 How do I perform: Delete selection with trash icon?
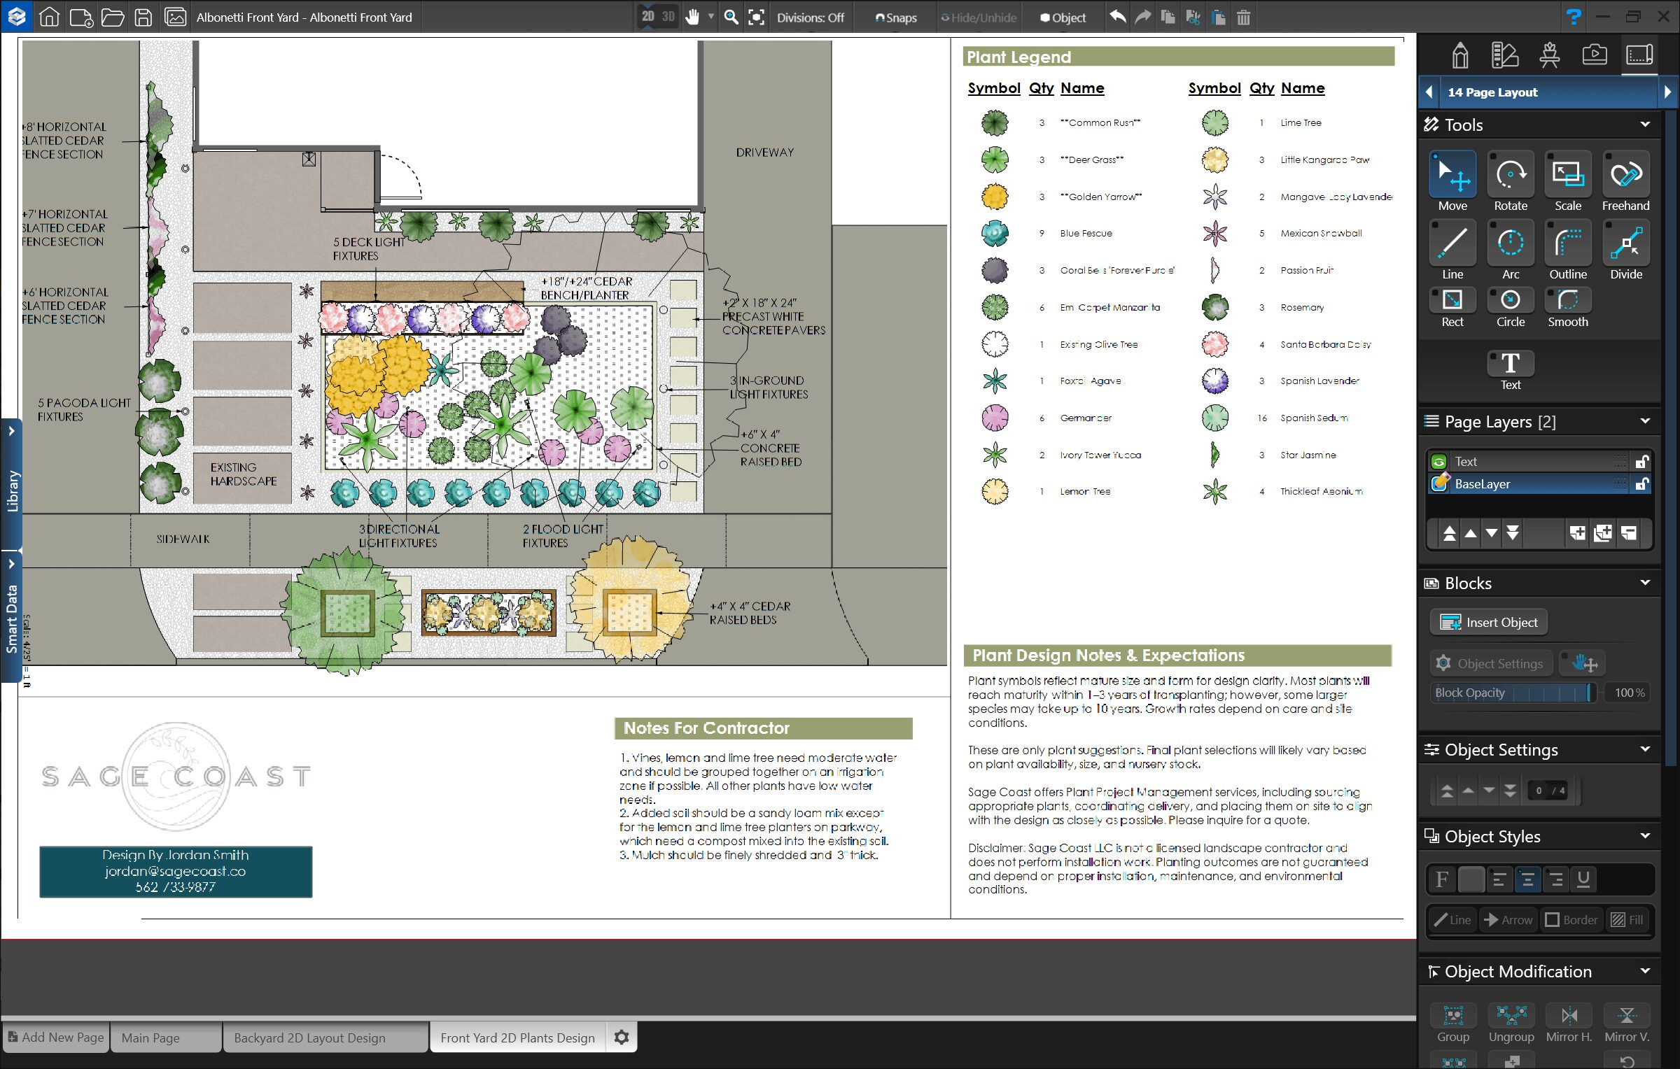pos(1243,17)
